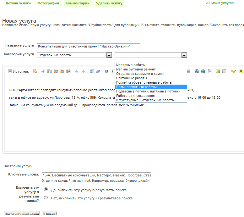Viewport: 244px width, 217px height.
Task: Open the 'Комментарии' tab
Action: tap(78, 3)
